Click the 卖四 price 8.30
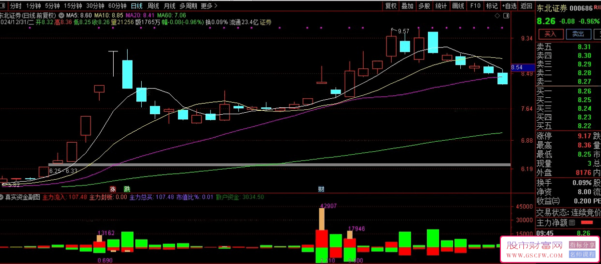The image size is (601, 264). point(584,55)
